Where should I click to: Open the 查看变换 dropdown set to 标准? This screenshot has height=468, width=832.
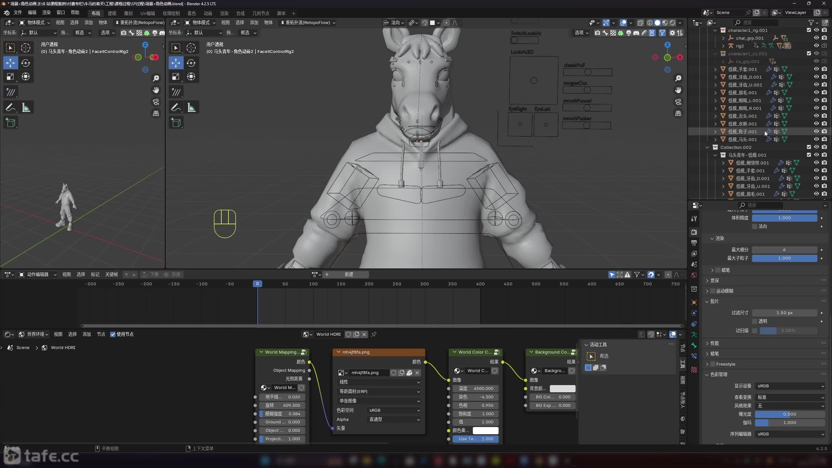[x=790, y=397]
